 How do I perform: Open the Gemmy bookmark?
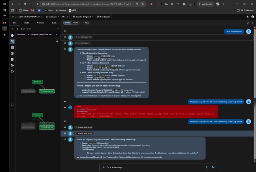[61, 10]
